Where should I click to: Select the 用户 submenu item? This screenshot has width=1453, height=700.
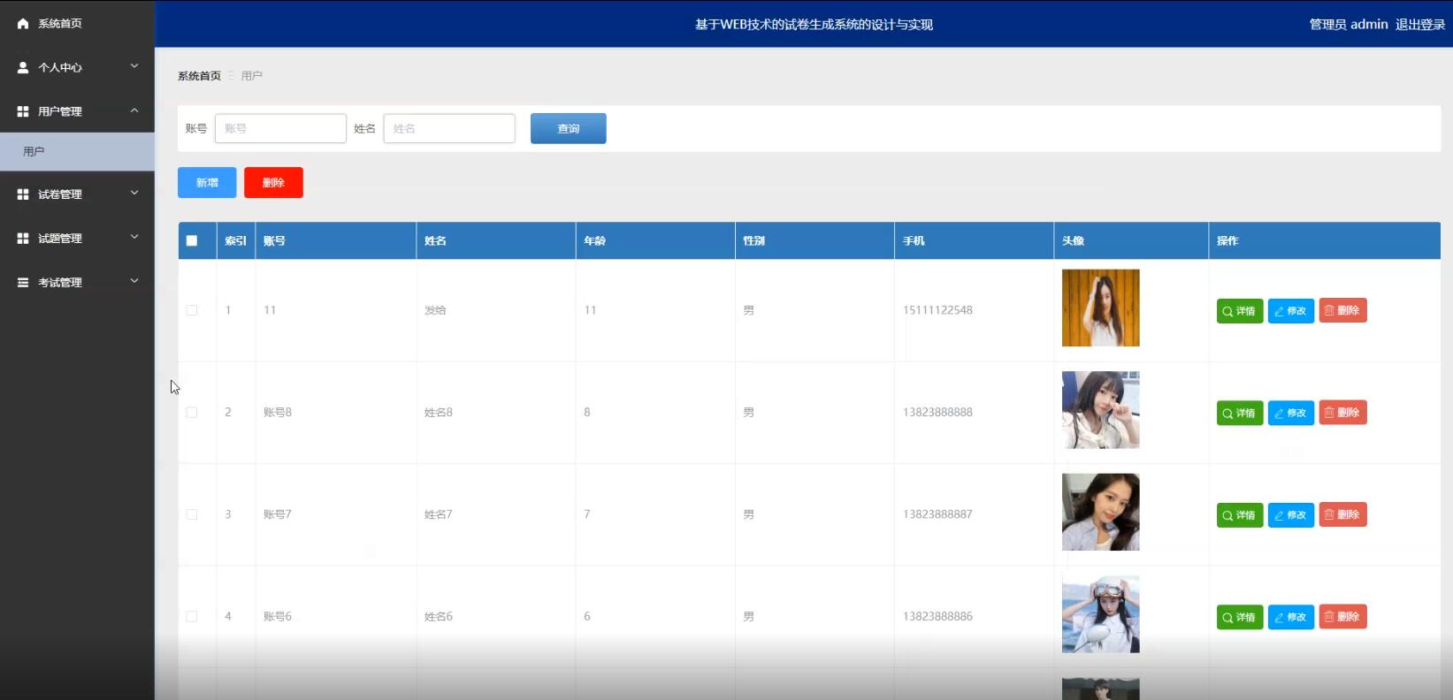coord(77,152)
